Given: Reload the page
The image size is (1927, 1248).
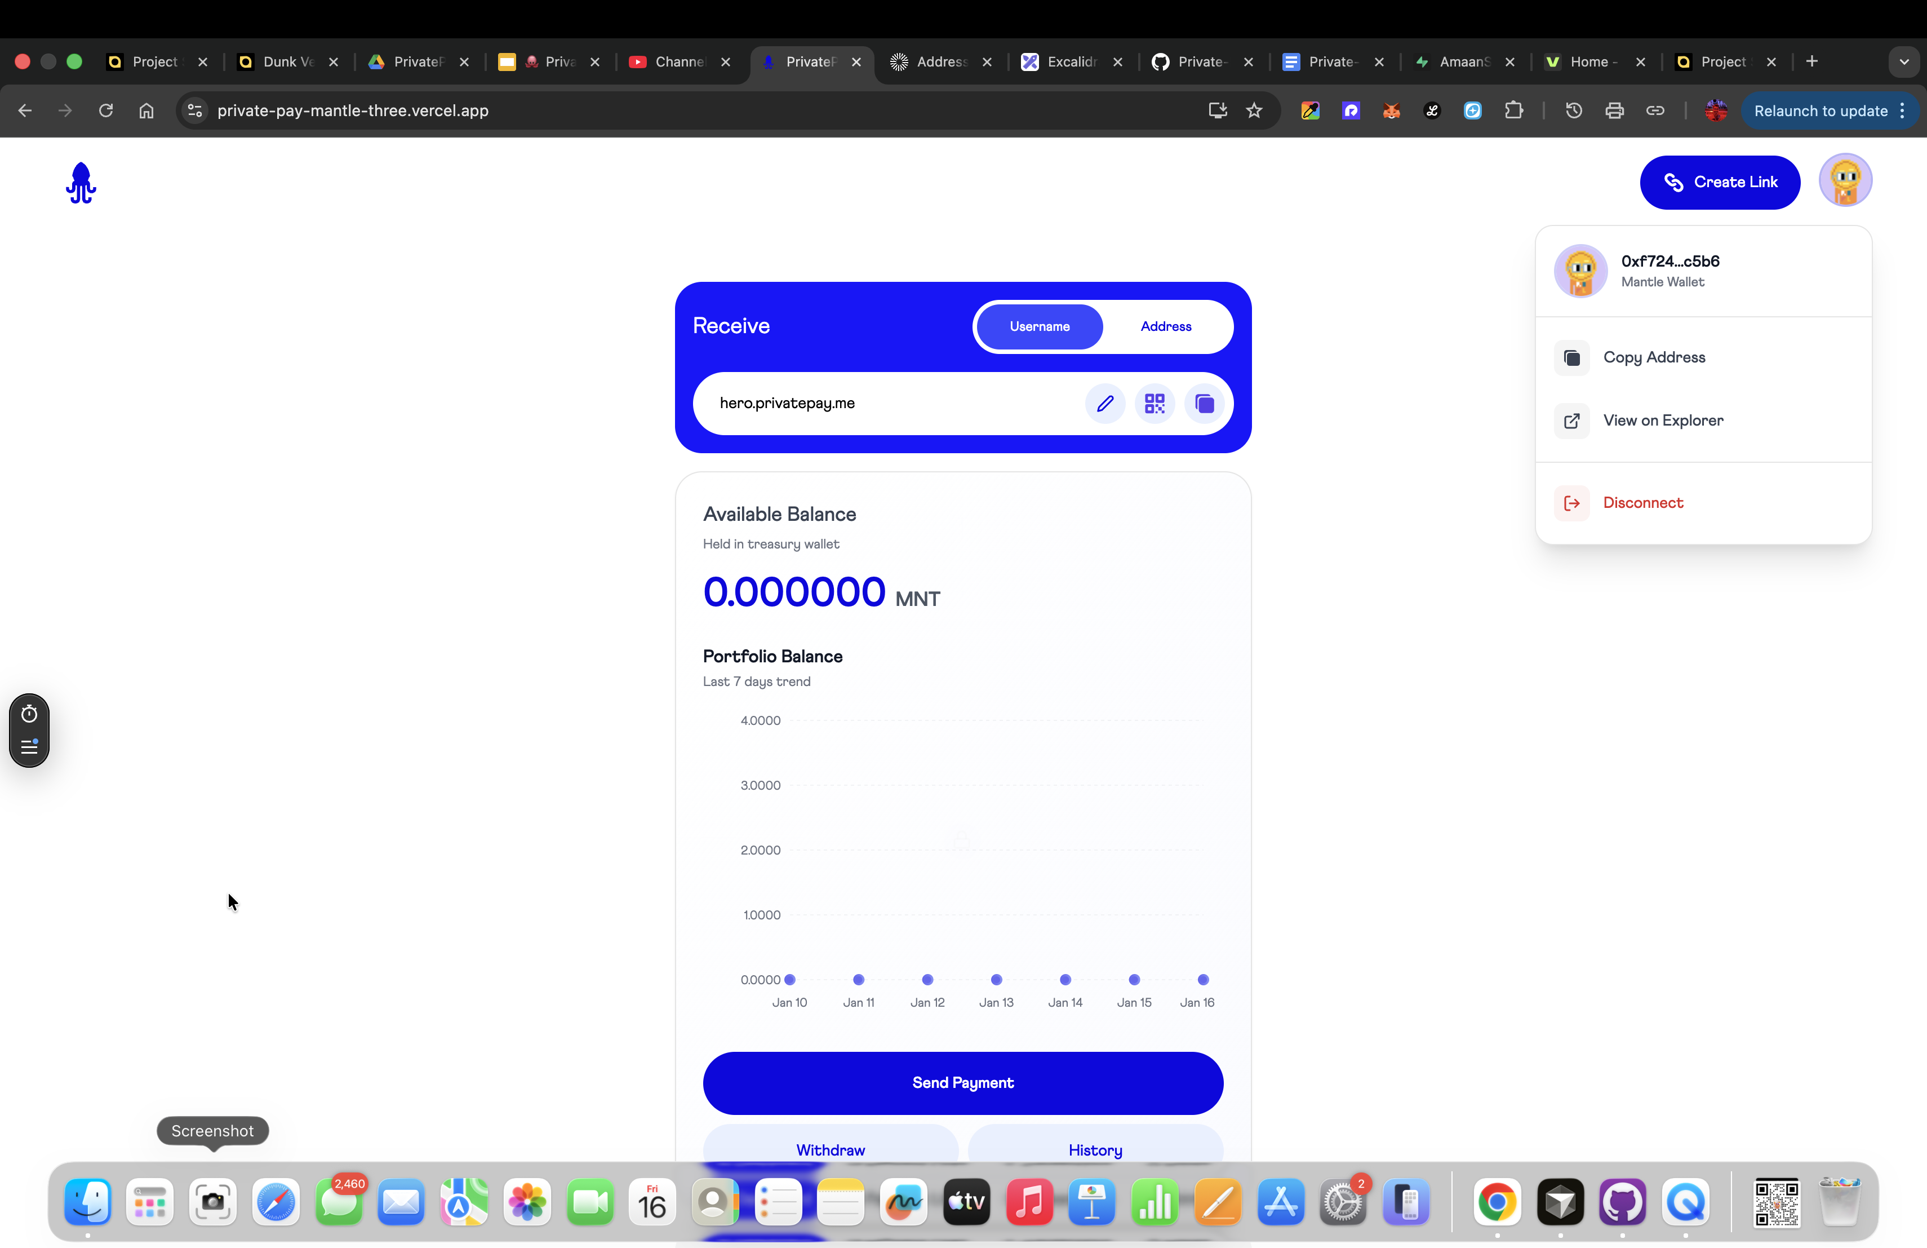Looking at the screenshot, I should (x=106, y=111).
